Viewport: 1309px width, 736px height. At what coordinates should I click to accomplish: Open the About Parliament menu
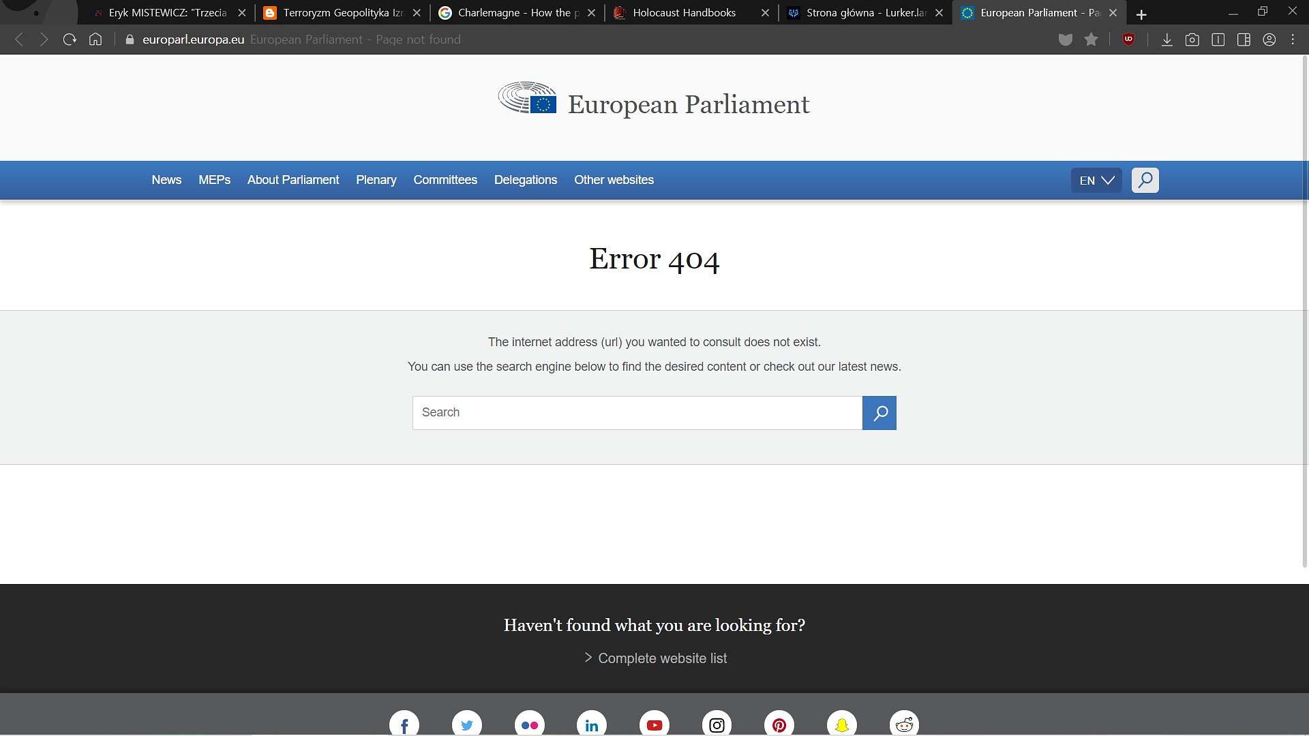tap(293, 180)
